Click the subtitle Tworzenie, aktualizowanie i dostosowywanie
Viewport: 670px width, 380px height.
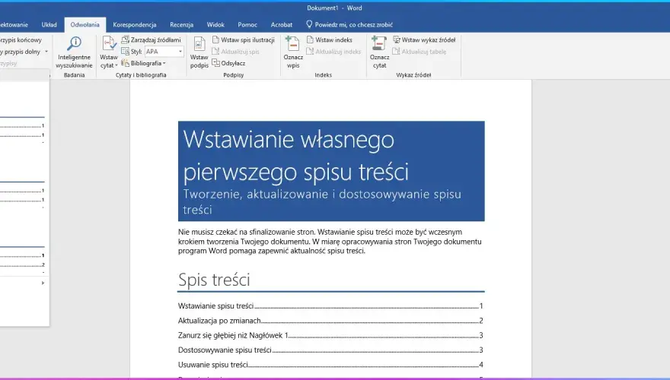tap(322, 201)
